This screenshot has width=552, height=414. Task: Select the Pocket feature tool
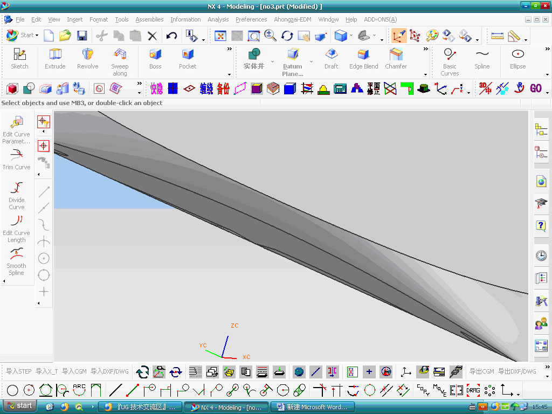188,59
